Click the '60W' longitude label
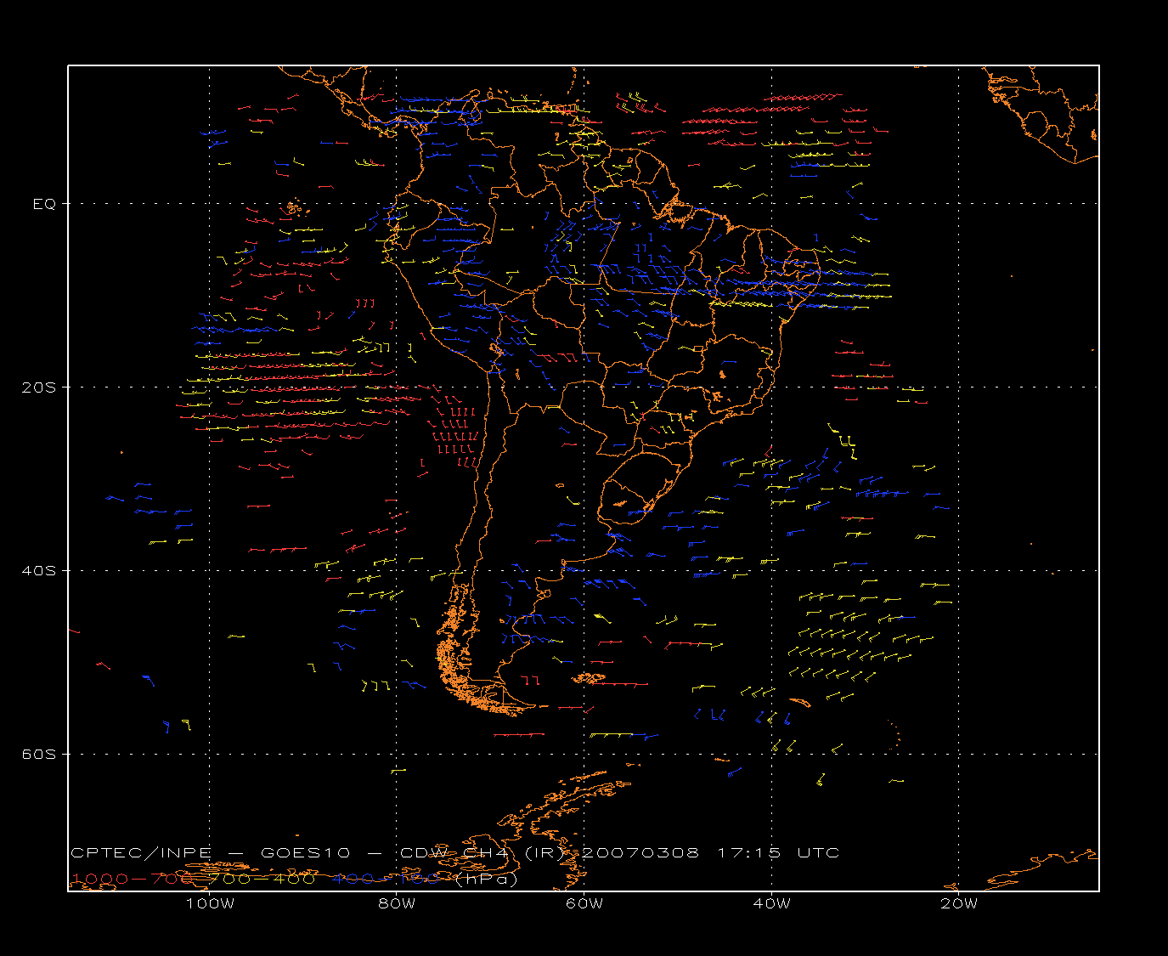Screen dimensions: 1168x956 pos(584,903)
